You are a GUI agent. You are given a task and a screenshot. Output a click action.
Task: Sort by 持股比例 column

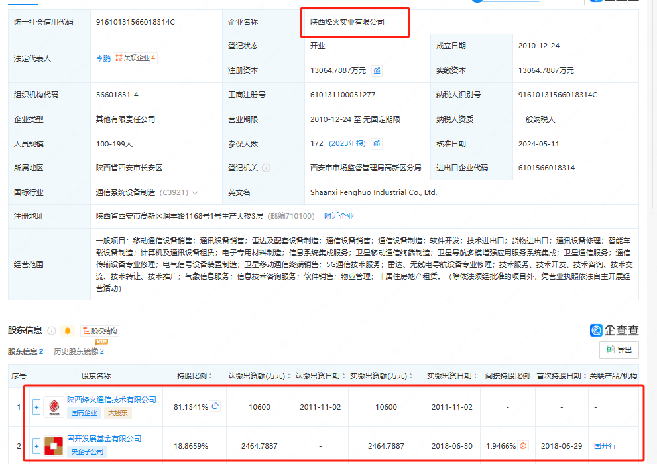pos(210,376)
